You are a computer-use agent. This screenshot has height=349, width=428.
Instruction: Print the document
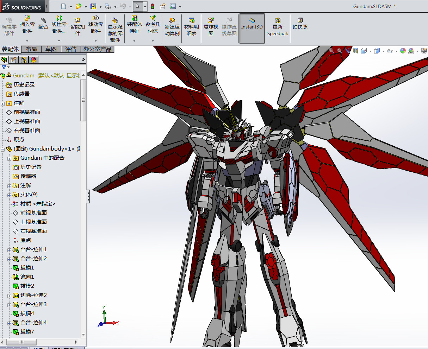pos(108,6)
